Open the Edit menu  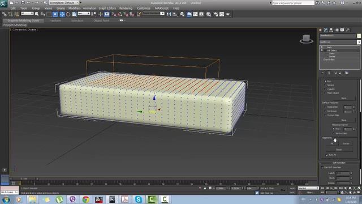tap(13, 8)
